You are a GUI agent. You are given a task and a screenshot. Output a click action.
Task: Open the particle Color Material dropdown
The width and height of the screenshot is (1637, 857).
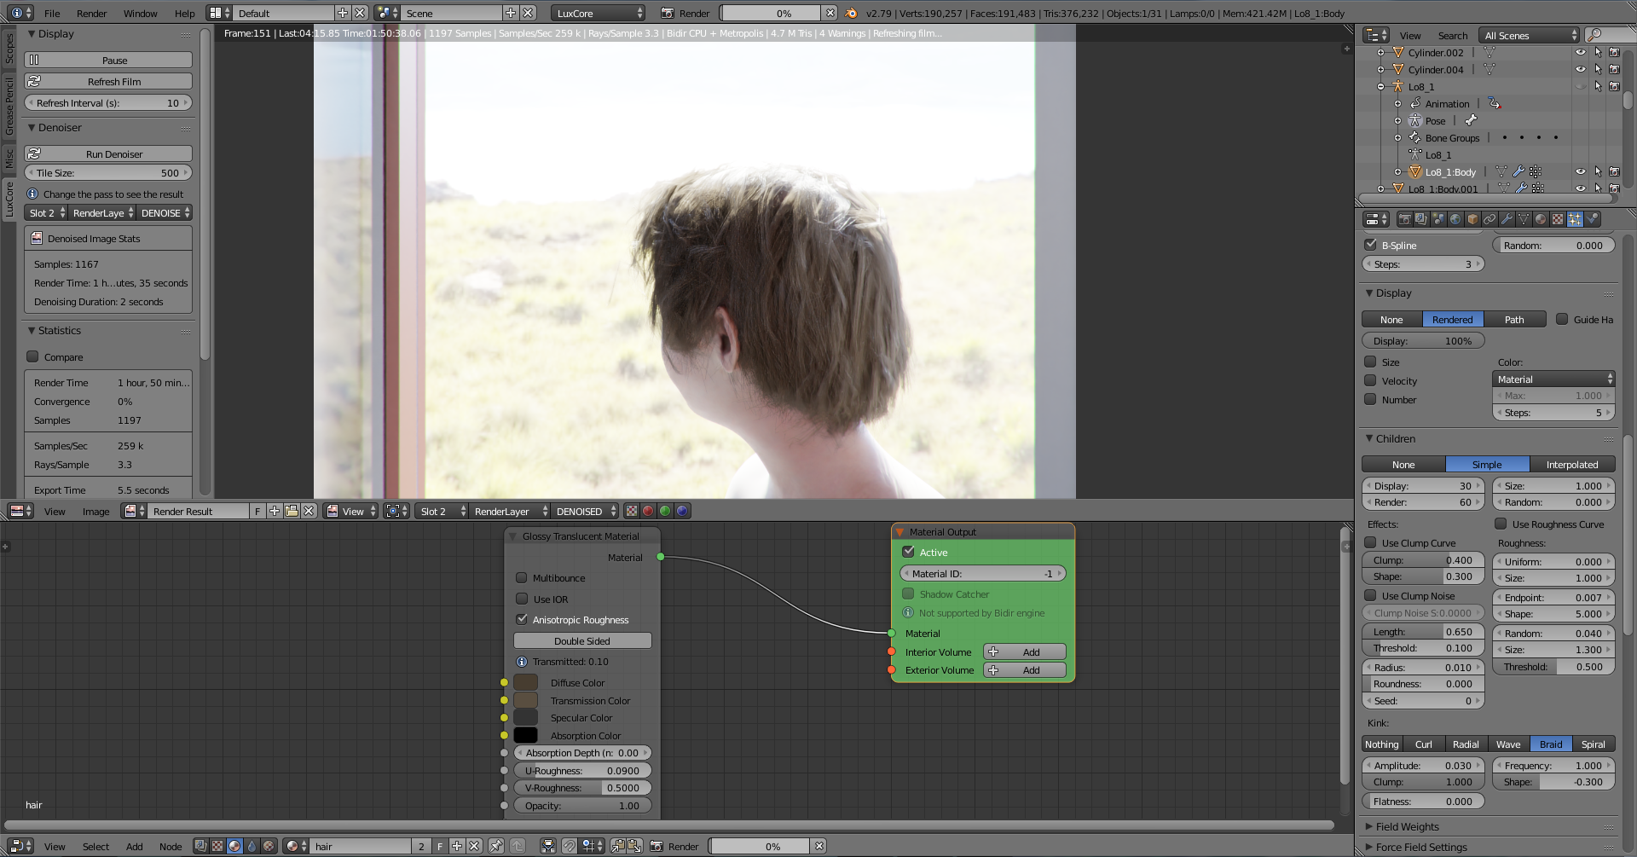(x=1554, y=379)
